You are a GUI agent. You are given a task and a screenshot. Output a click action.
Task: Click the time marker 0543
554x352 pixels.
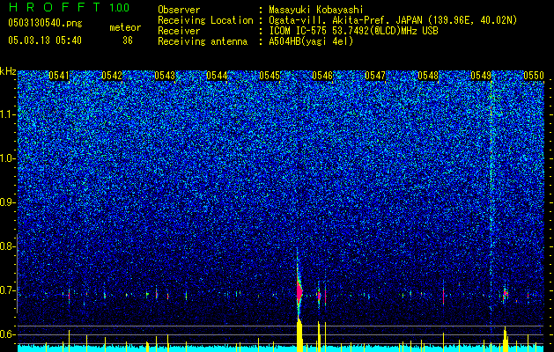pos(165,76)
